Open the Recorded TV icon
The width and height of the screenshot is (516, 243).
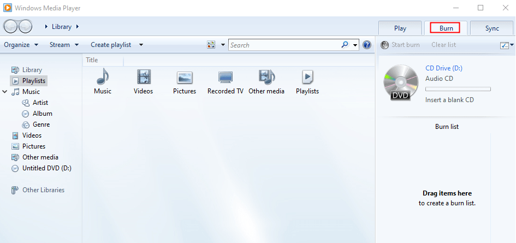tap(226, 78)
